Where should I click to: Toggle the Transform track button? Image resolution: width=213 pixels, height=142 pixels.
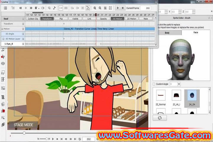click(47, 19)
